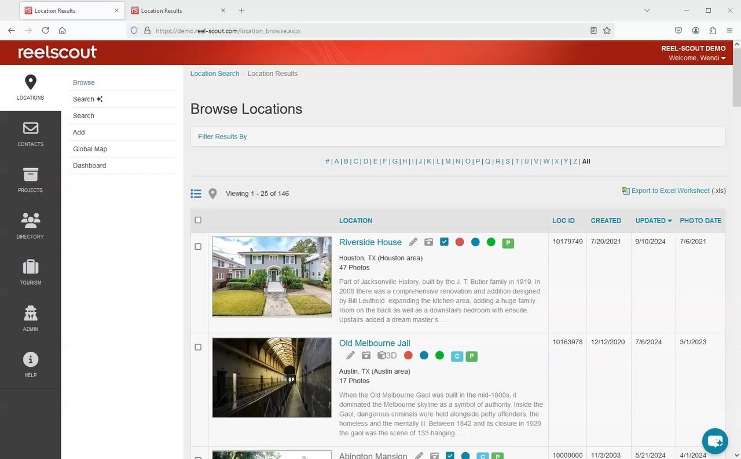
Task: Sort results by the Updated column
Action: [654, 221]
